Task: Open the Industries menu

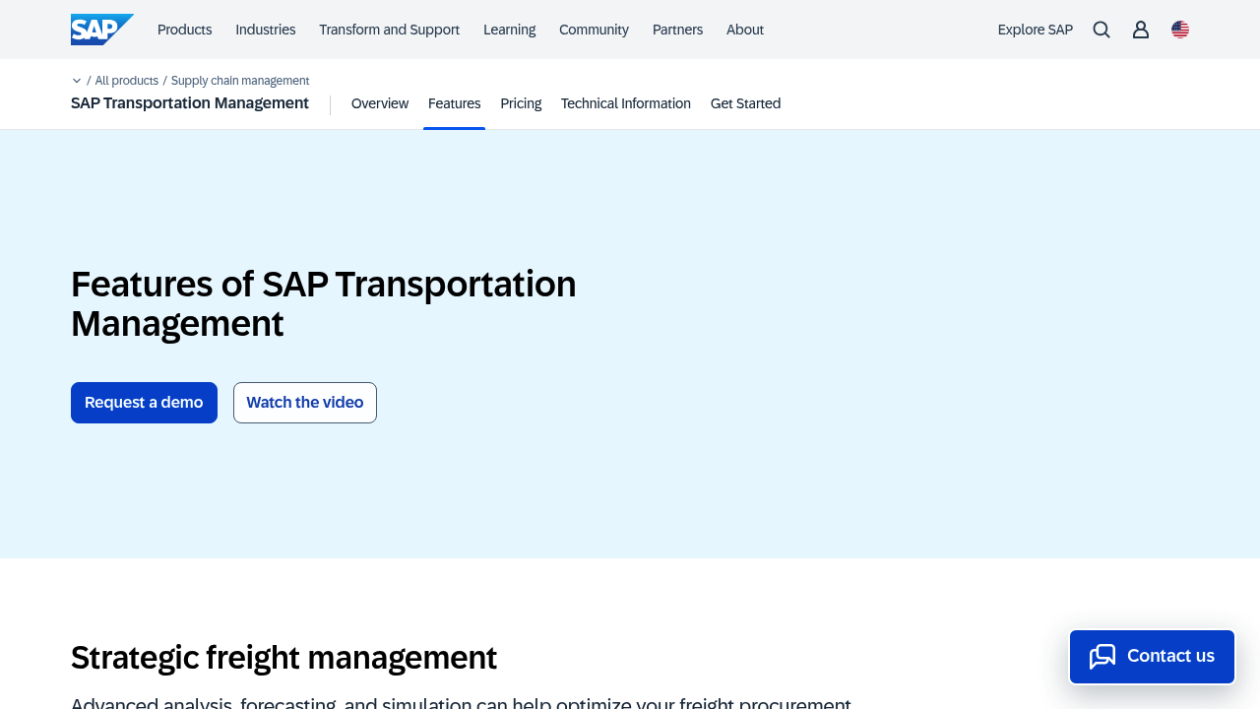Action: pyautogui.click(x=266, y=30)
